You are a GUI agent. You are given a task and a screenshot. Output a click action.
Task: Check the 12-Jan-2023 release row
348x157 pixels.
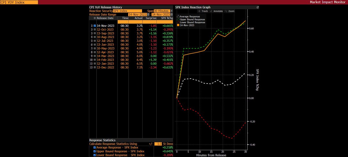click(x=95, y=63)
